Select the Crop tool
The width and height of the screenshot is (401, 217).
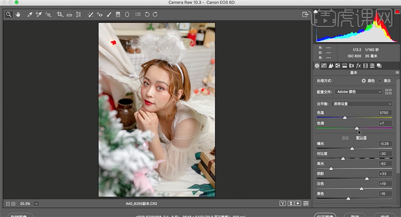click(x=60, y=14)
